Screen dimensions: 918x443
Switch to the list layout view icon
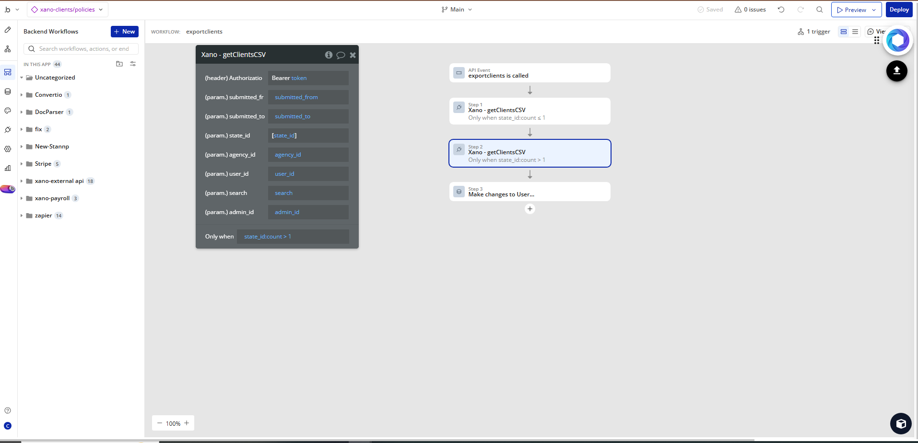point(855,32)
